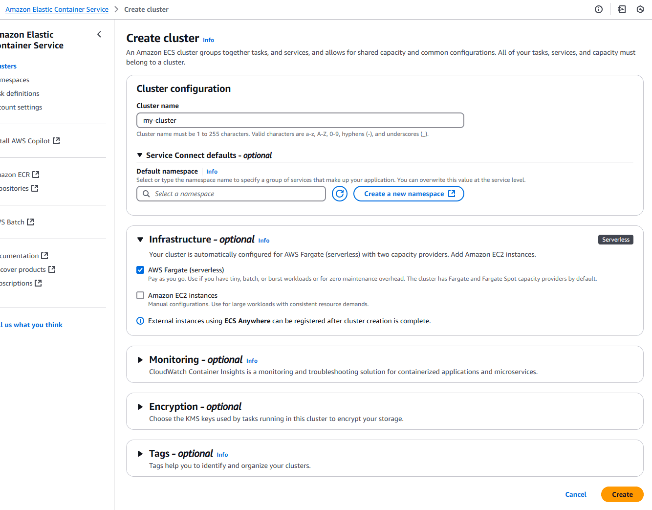The height and width of the screenshot is (510, 652).
Task: Click the refresh namespaces icon button
Action: [340, 194]
